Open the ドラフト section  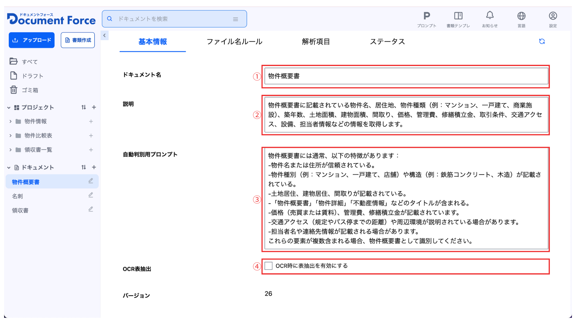[x=26, y=76]
